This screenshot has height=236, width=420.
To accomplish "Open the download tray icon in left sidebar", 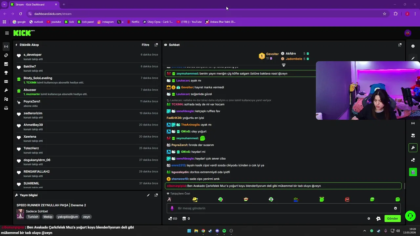I will coord(6,108).
